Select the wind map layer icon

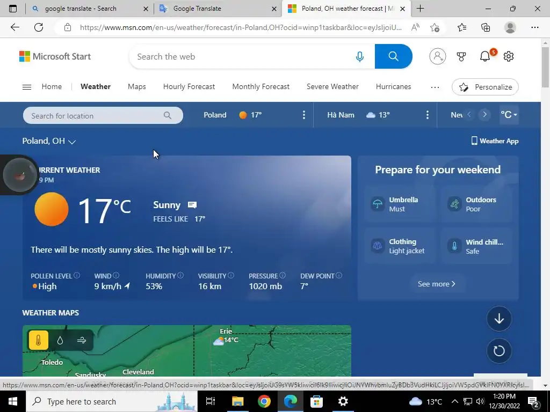(82, 340)
